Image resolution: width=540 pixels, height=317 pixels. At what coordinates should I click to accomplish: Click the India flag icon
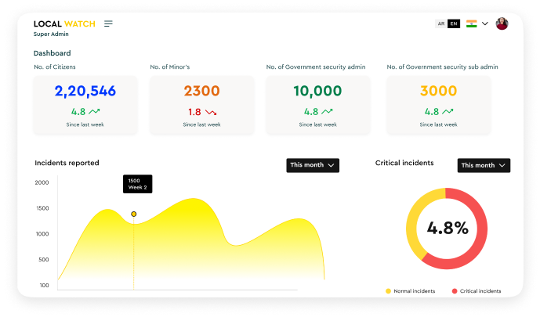point(471,23)
